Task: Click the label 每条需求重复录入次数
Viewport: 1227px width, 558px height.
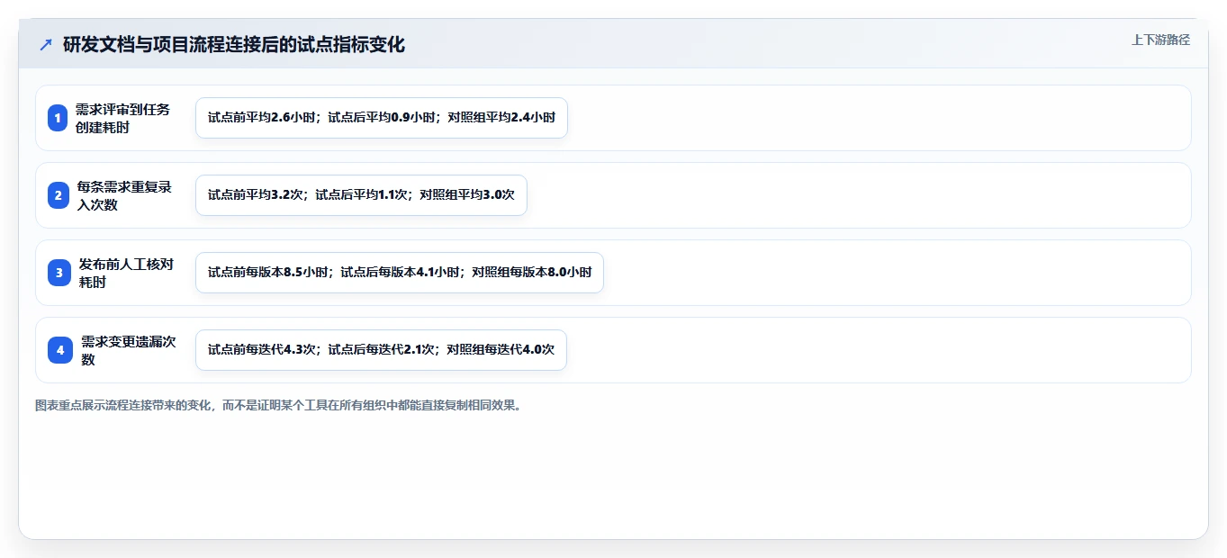Action: pyautogui.click(x=124, y=195)
